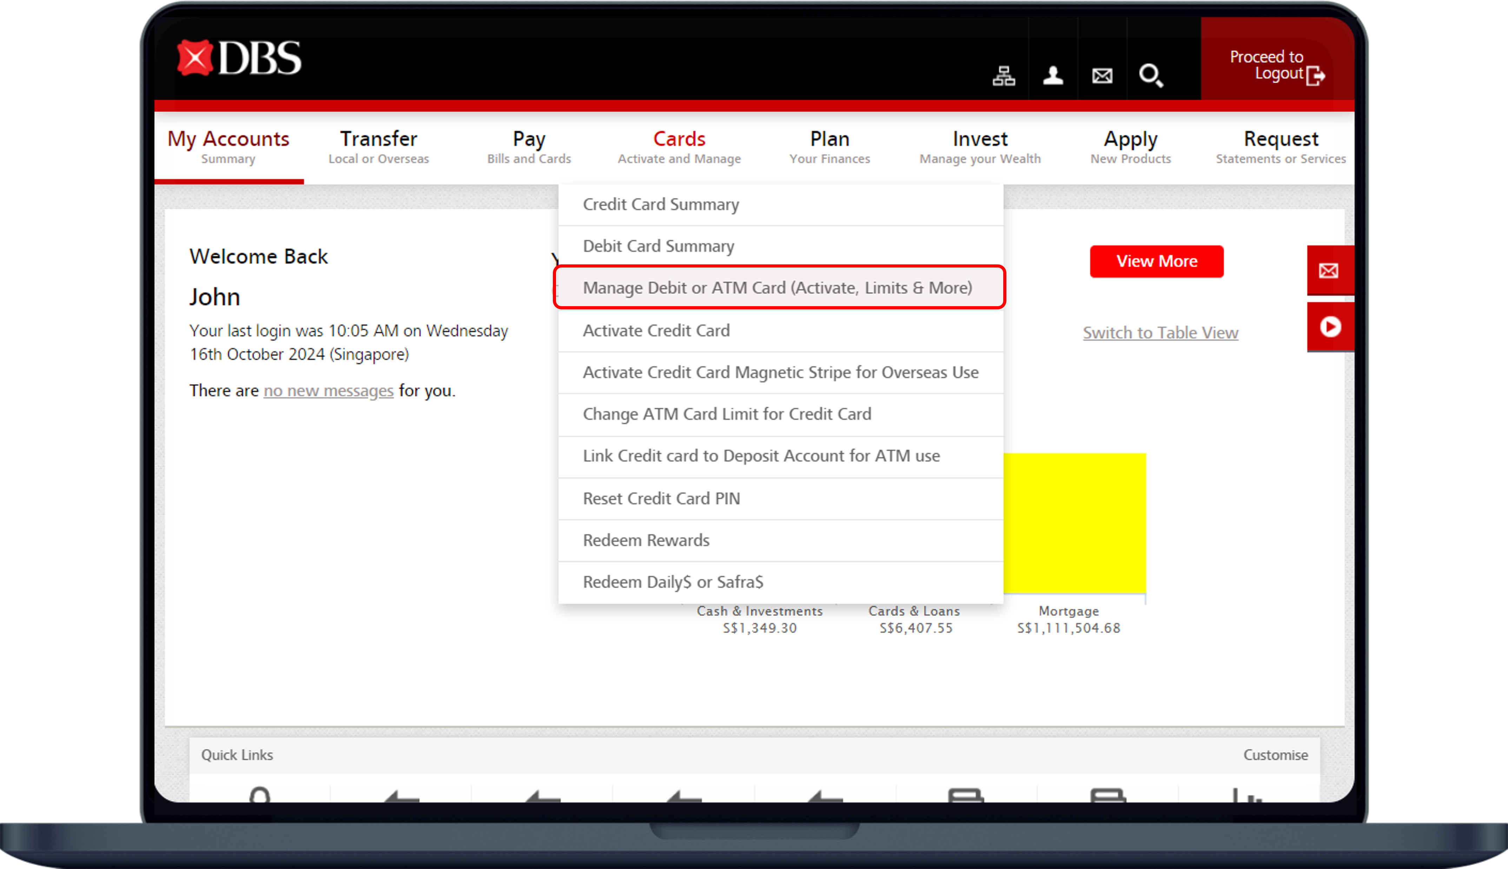Choose Manage Debit or ATM Card option
This screenshot has height=869, width=1508.
(x=780, y=288)
